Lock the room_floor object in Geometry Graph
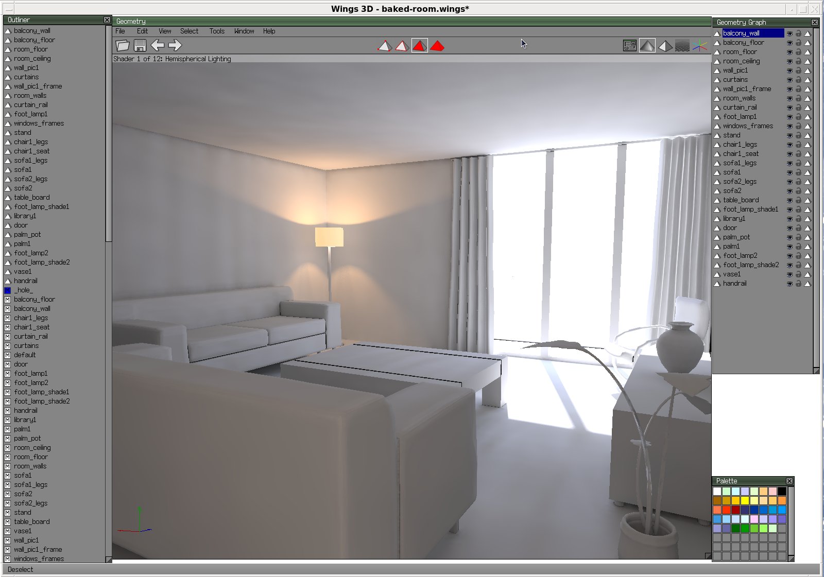Screen dimensions: 824x577 tap(798, 52)
